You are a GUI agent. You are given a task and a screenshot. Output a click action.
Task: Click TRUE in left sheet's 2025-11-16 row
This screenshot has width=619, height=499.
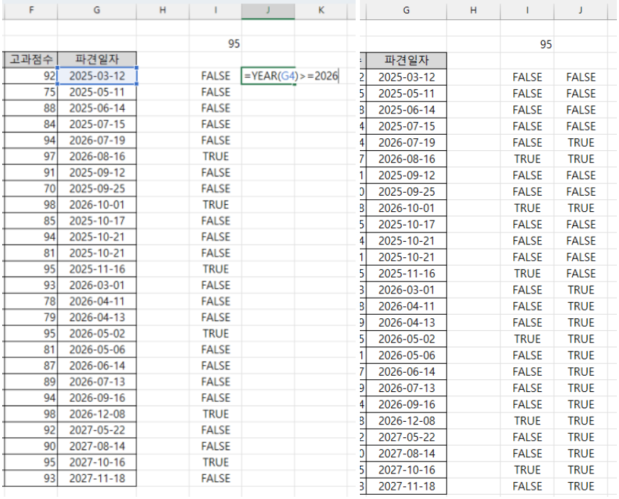pos(216,269)
